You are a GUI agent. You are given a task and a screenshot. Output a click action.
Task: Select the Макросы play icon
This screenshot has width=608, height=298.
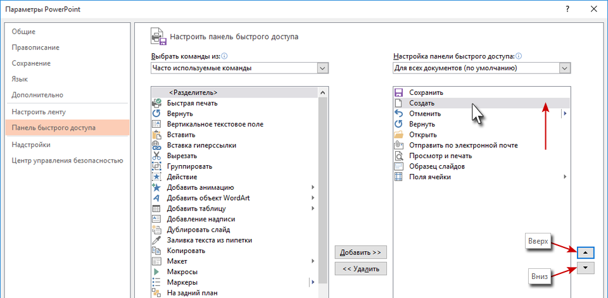pos(156,271)
